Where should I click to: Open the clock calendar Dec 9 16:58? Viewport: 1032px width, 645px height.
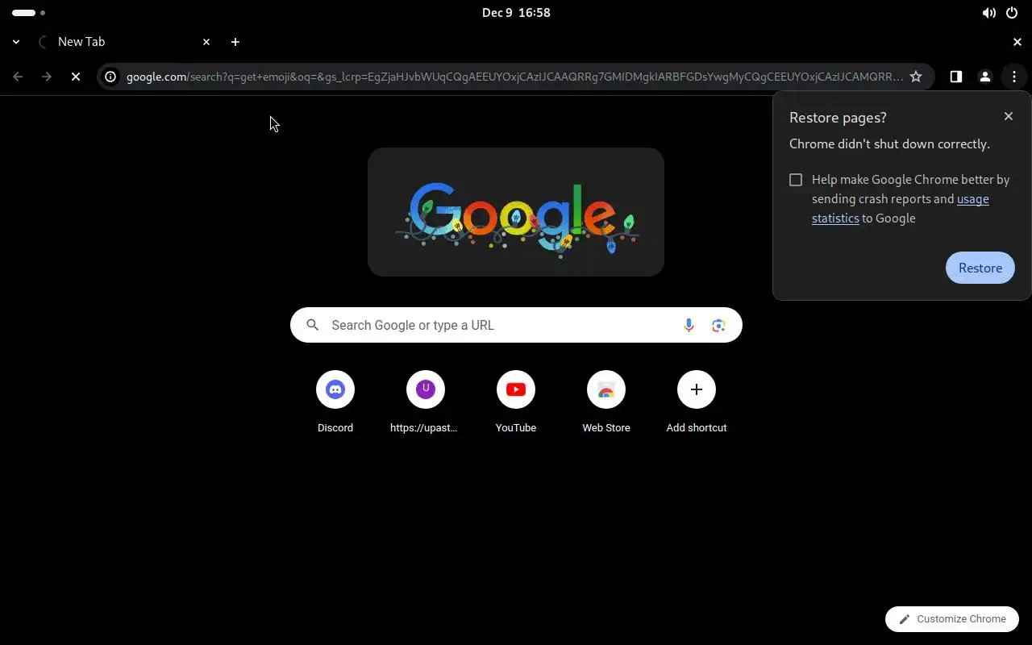516,13
